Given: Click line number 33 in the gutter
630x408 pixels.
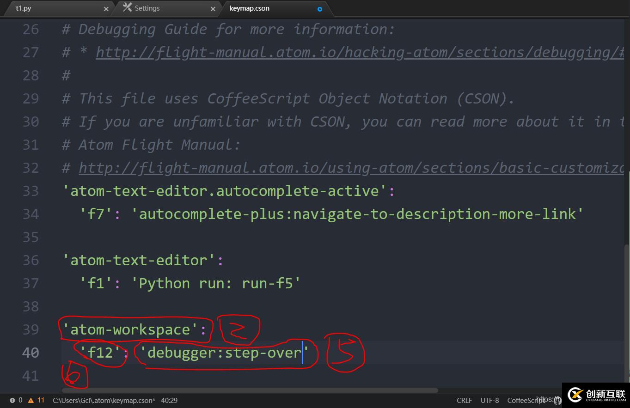Looking at the screenshot, I should [x=31, y=191].
